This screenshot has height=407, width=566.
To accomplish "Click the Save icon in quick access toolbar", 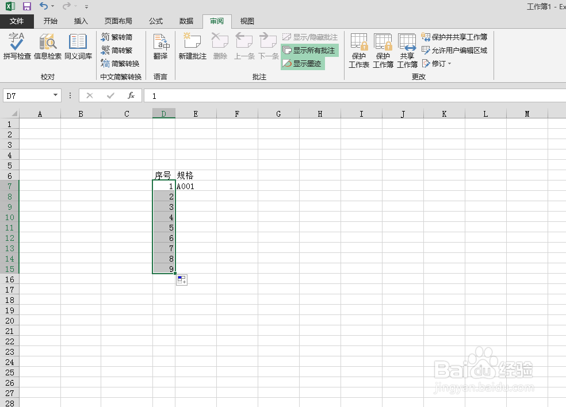I will 26,6.
